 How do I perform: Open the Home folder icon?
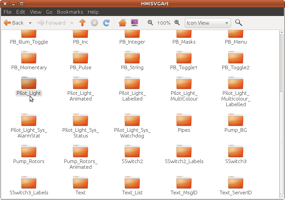coord(122,23)
